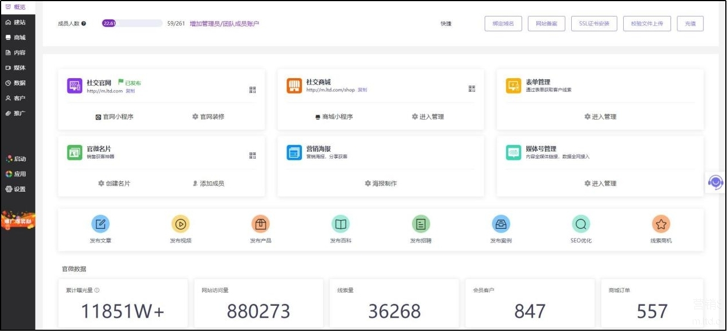The image size is (727, 332).
Task: Click the SSL证书安装 button
Action: tap(593, 23)
